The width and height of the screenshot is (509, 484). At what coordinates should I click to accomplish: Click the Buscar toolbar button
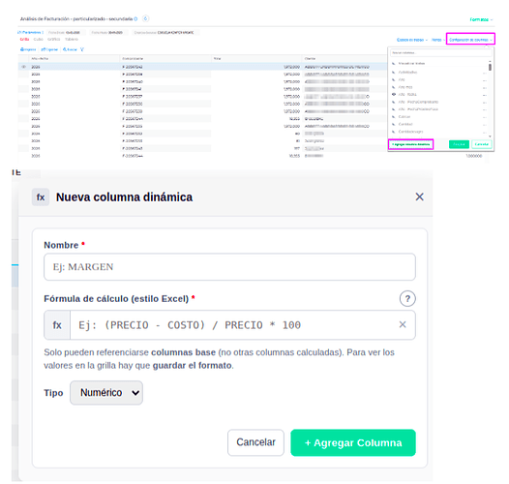point(70,49)
